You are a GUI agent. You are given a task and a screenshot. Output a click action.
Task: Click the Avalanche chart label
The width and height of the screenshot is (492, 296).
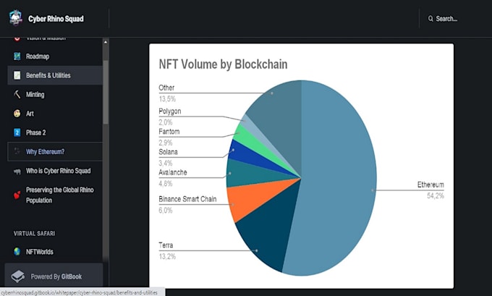point(173,172)
